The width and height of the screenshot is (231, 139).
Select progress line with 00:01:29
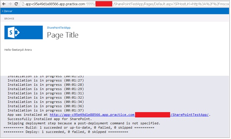46,89
